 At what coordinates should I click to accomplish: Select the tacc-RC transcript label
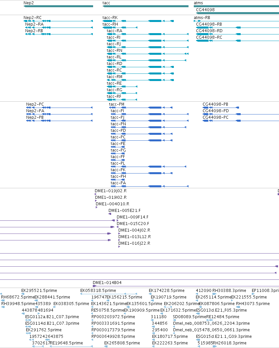coord(114,70)
